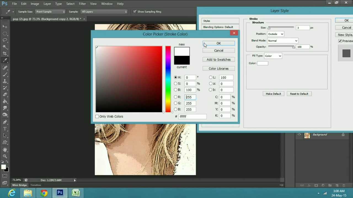Select the Elliptical Marquee tool
Screen dimensions: 353x198
[x=5, y=33]
